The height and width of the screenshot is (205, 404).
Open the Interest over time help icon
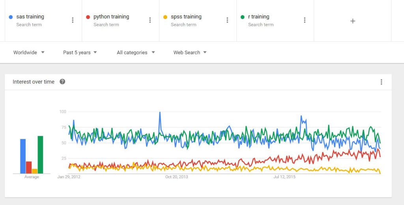click(x=62, y=82)
